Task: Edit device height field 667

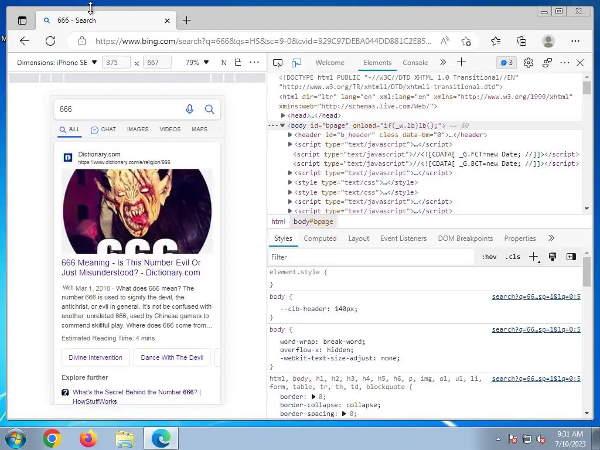Action: 157,62
